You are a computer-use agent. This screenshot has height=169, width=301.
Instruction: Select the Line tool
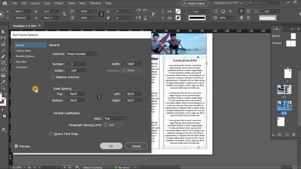tap(3, 51)
